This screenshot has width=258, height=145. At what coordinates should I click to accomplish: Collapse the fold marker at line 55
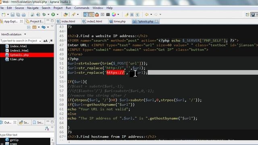(65, 81)
